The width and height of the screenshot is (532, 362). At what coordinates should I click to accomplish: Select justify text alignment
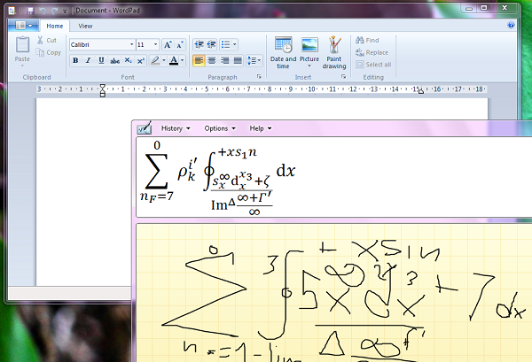(x=238, y=60)
